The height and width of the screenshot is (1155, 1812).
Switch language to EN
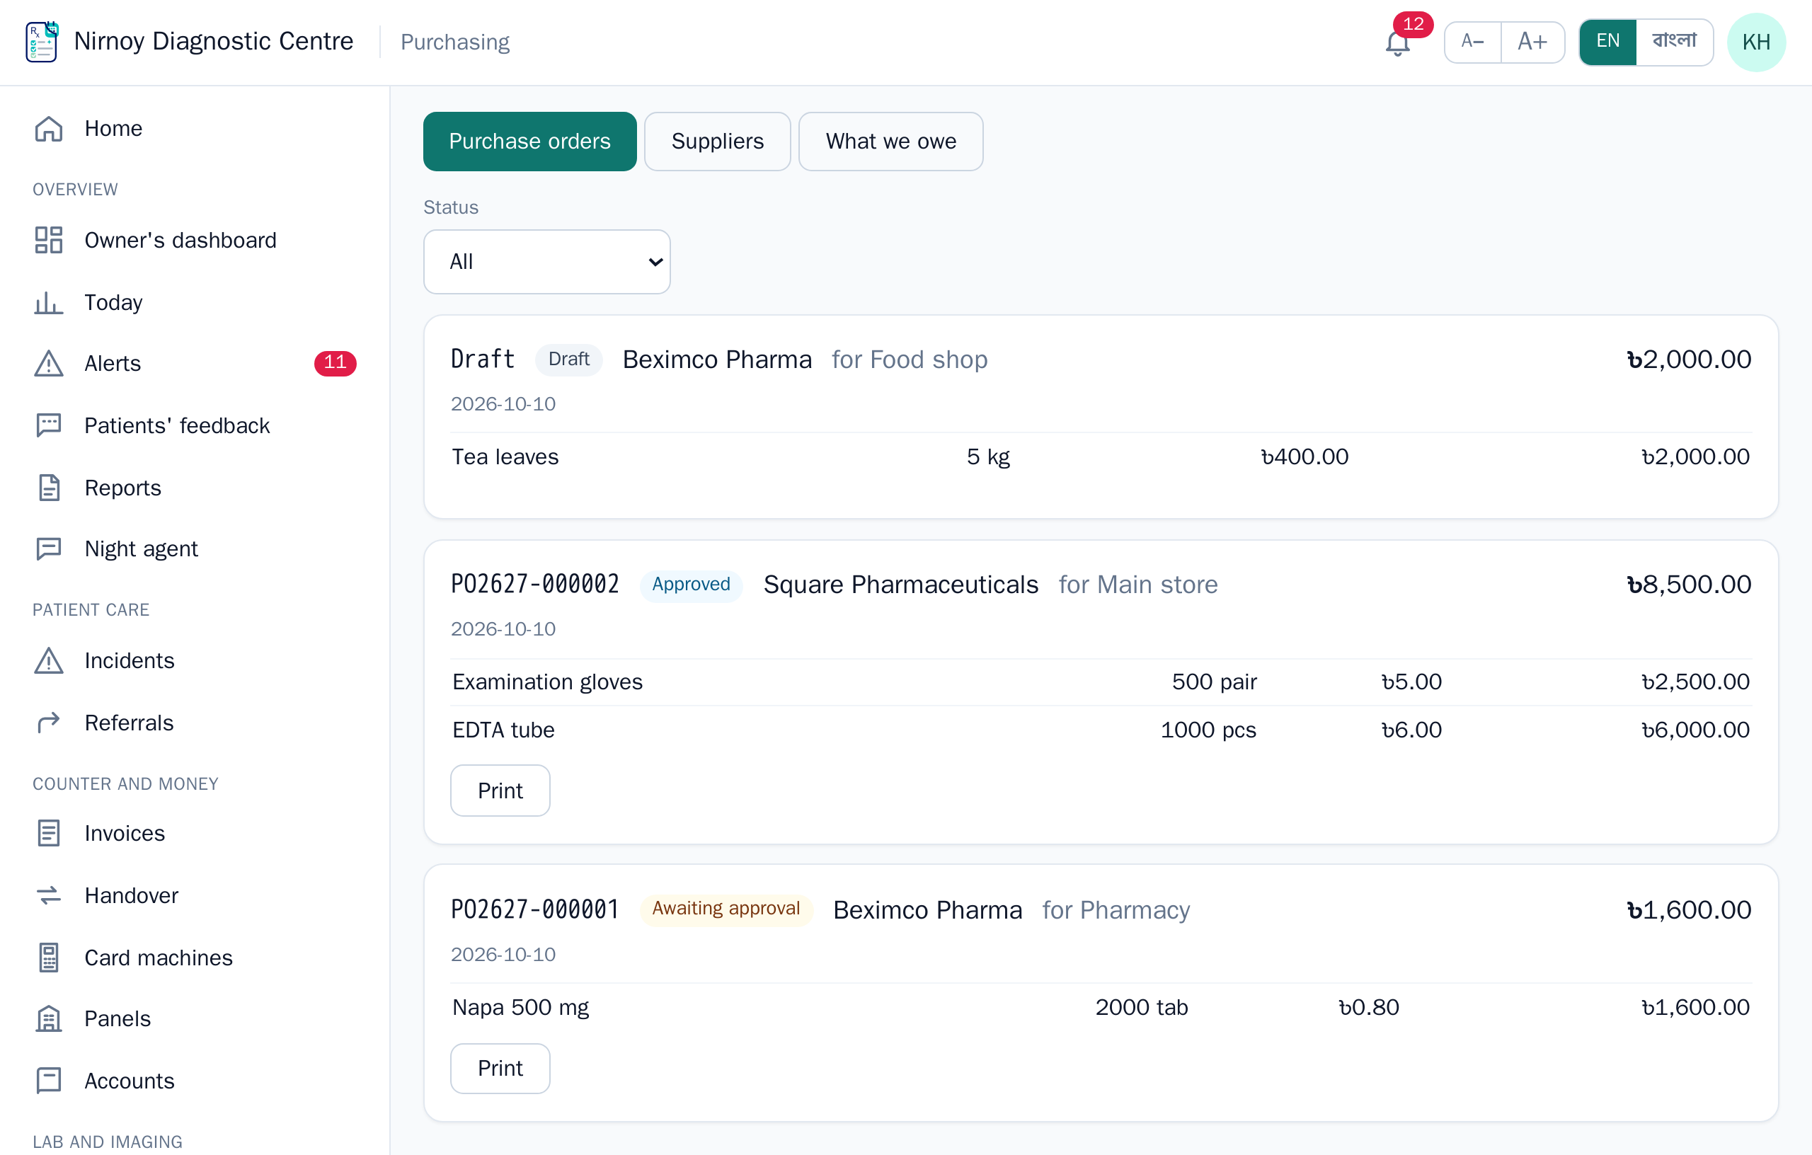pos(1607,42)
